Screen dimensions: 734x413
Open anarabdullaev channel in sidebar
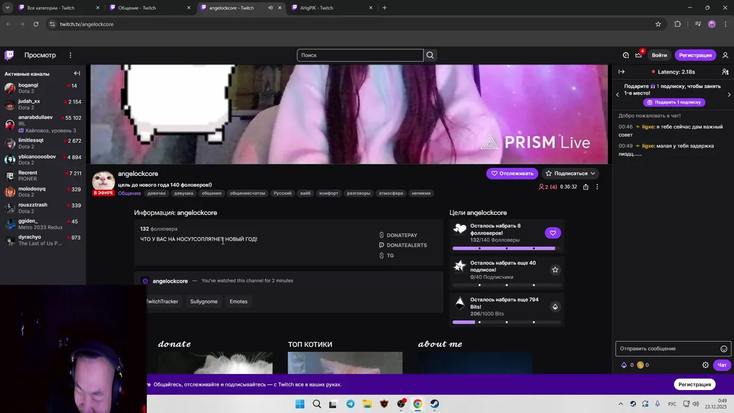[43, 124]
